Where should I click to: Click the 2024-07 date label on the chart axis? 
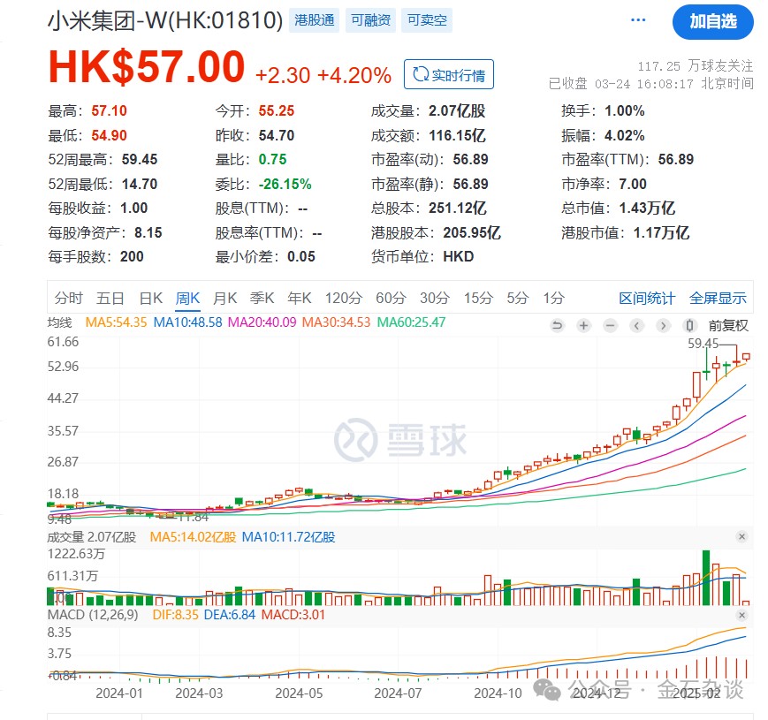(x=398, y=693)
